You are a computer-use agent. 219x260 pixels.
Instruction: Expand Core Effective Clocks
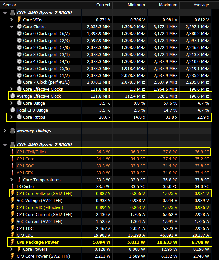[x=12, y=89]
